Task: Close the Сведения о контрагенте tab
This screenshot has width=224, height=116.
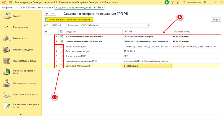Action: (103, 8)
